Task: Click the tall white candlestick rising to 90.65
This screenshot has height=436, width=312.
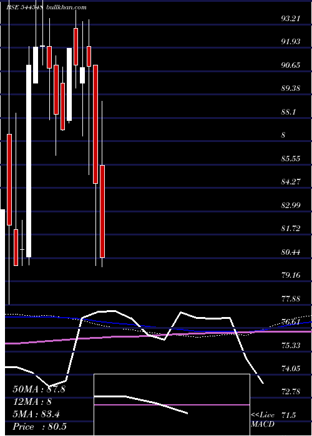Action: [29, 161]
